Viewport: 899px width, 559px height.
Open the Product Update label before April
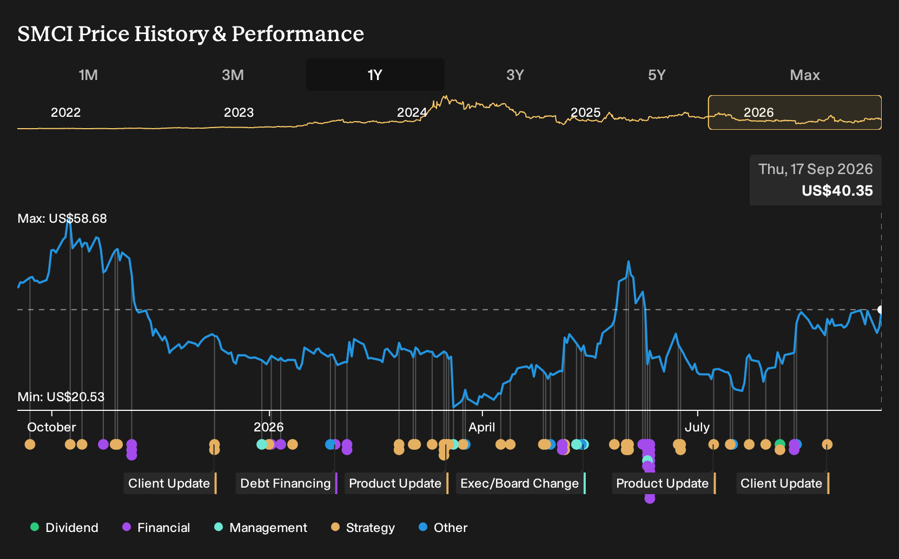pos(396,483)
